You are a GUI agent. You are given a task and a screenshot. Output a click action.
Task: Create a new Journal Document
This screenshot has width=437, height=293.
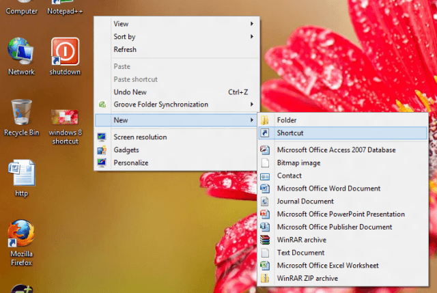click(x=343, y=201)
